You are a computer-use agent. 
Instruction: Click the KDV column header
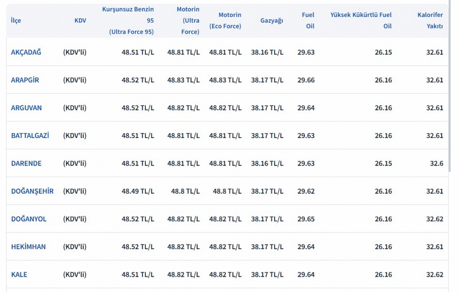[x=80, y=21]
